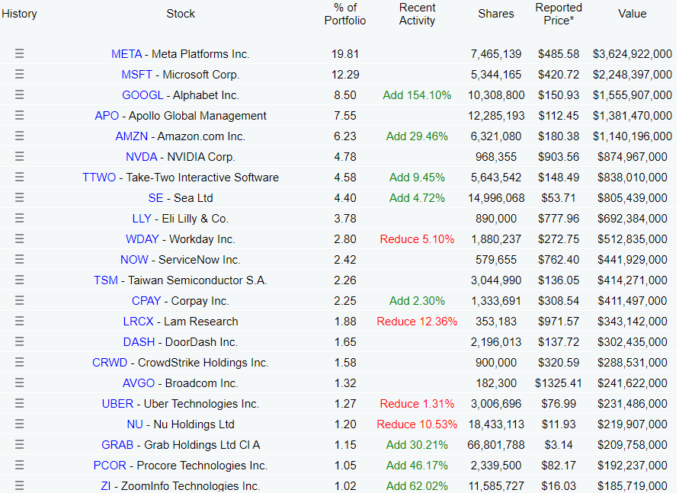Open history icon for GRAB row
This screenshot has height=493, width=679.
(x=20, y=444)
